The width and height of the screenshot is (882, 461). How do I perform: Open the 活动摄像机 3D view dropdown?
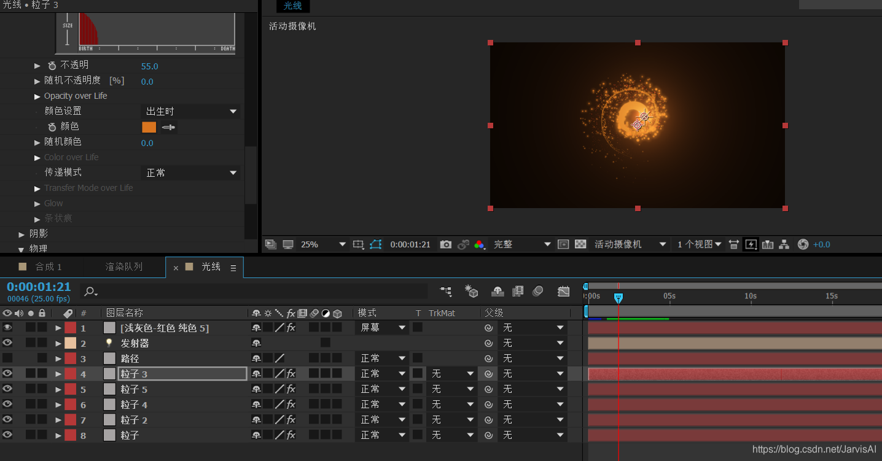point(630,244)
